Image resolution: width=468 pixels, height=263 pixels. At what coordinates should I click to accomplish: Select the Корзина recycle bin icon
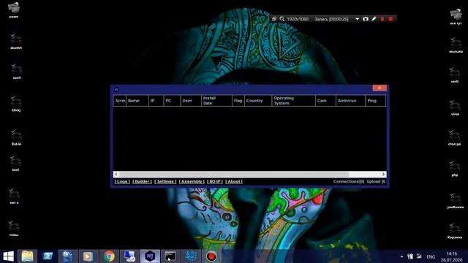coord(455,231)
